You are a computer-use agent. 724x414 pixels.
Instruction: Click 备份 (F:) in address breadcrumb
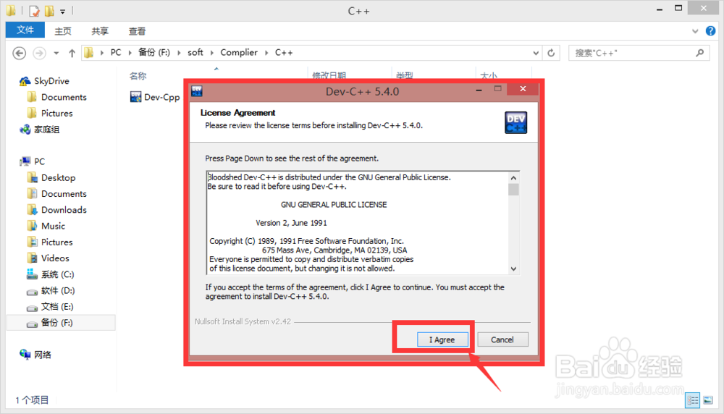click(154, 53)
